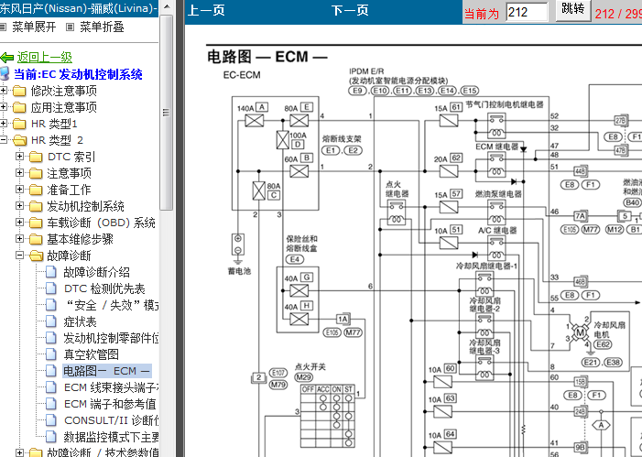Screen dimensions: 642x457
Task: Click the 应用注意事项 folder icon
Action: coord(19,107)
